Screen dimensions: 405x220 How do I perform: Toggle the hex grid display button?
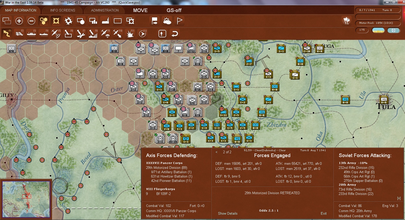pyautogui.click(x=44, y=21)
